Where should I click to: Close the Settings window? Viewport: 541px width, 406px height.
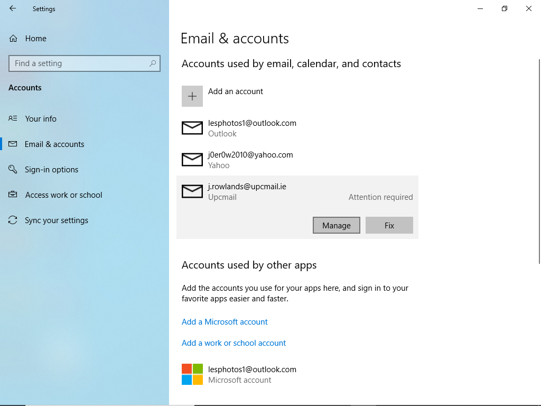tap(528, 8)
